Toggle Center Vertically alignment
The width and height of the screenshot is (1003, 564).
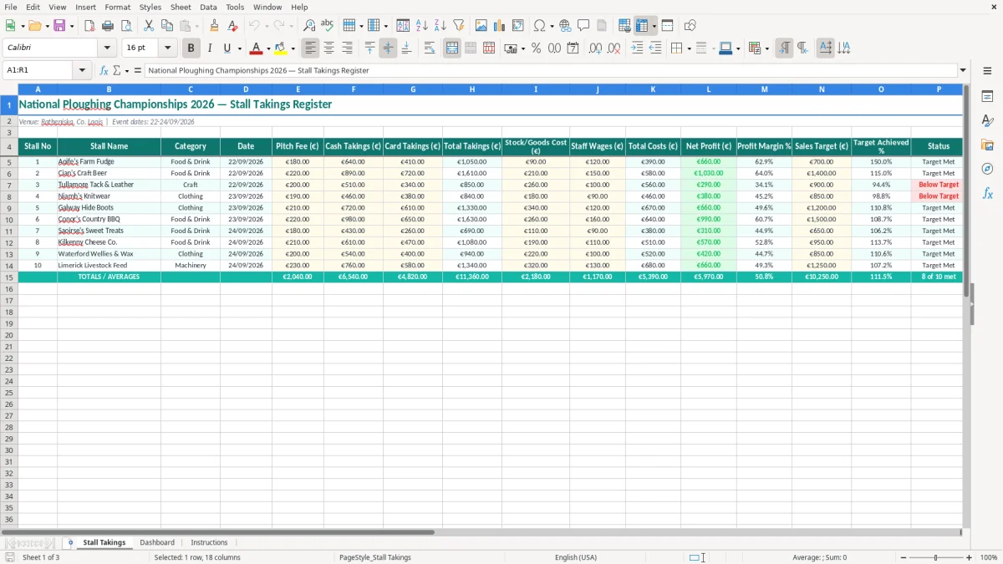(388, 48)
